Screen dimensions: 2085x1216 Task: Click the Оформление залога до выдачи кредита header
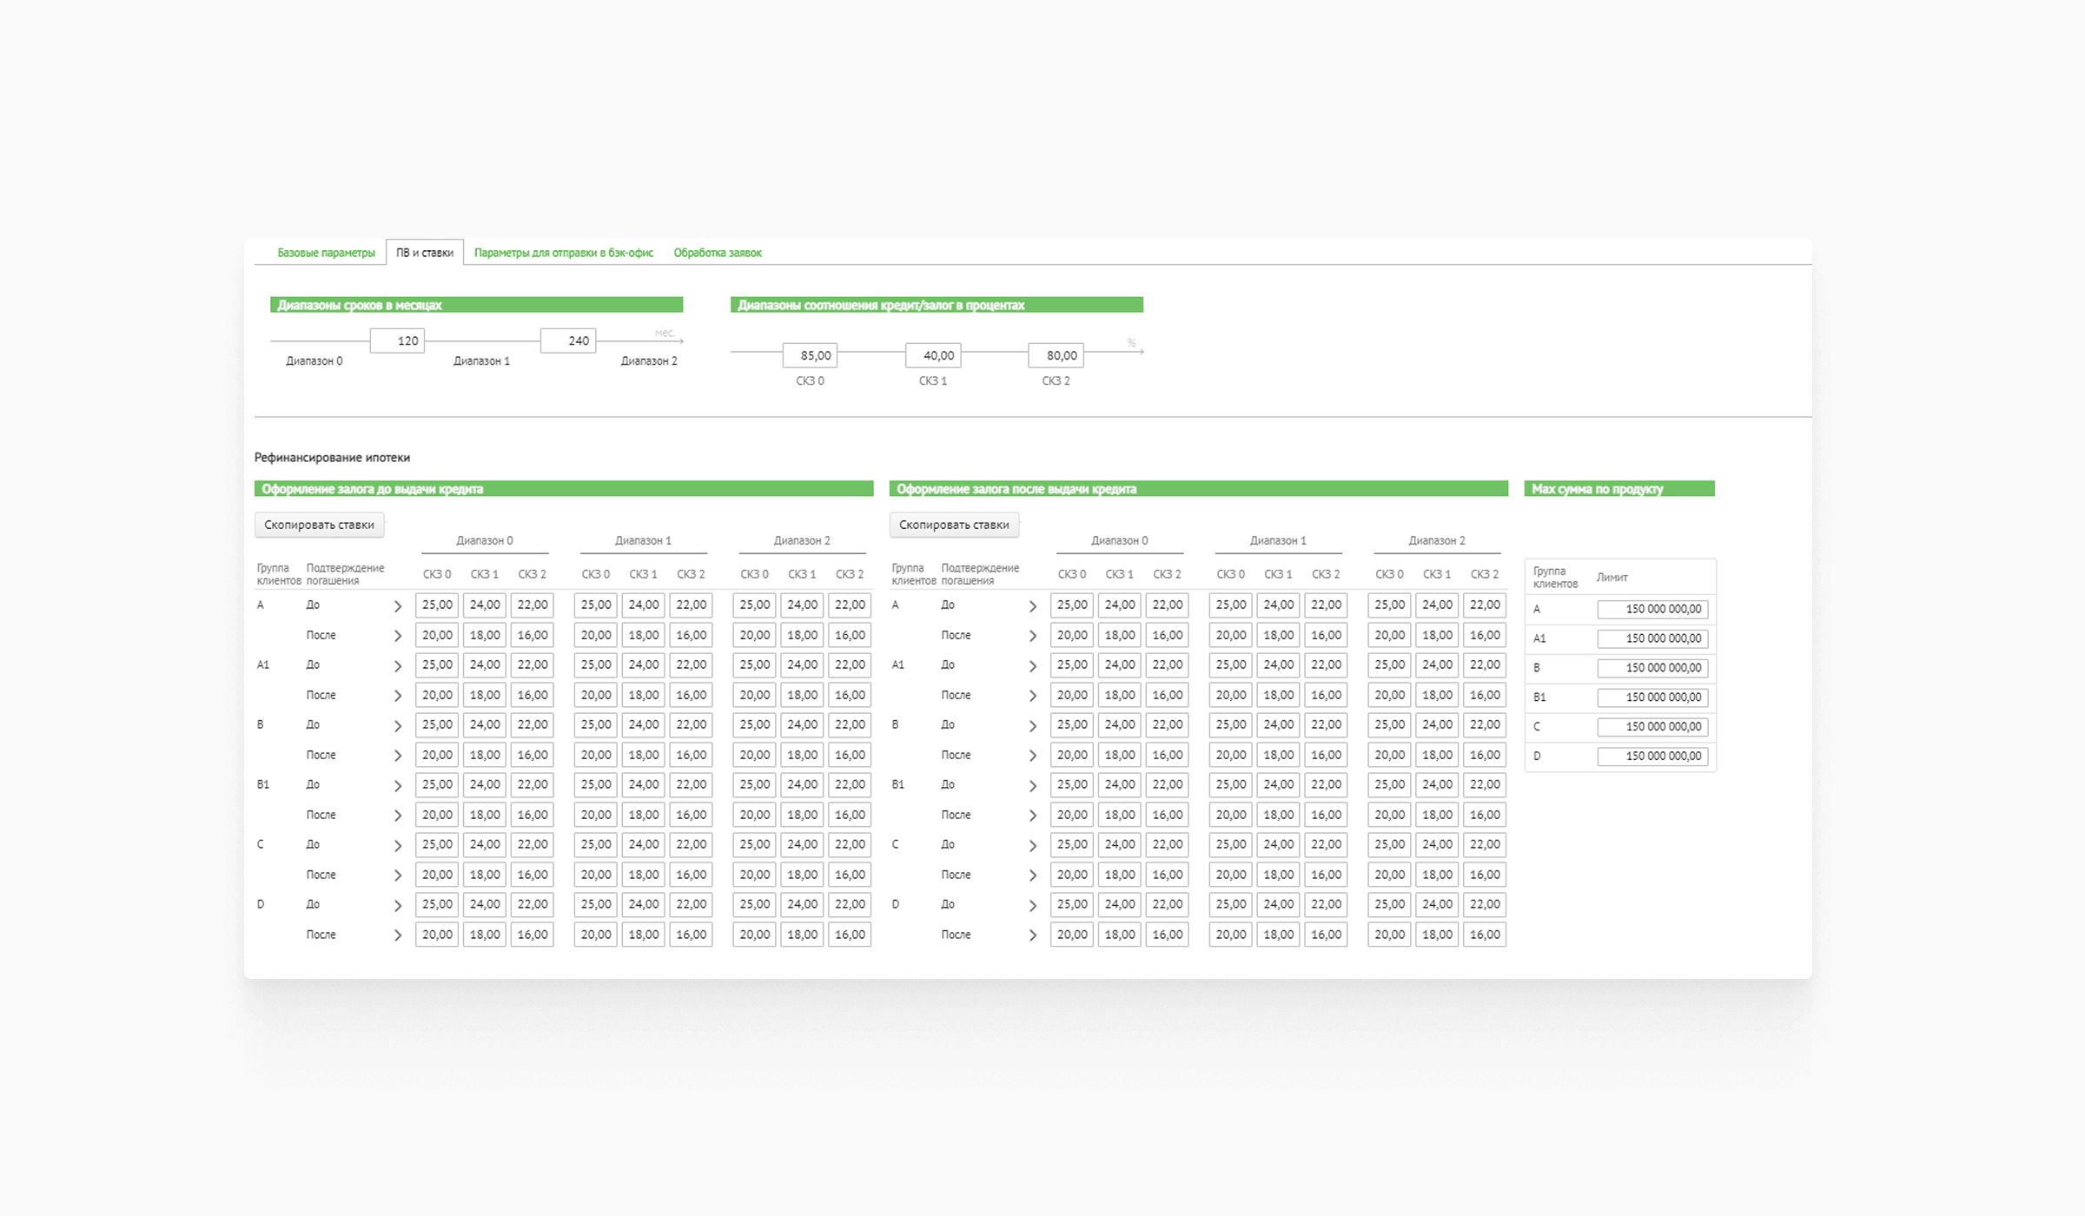pyautogui.click(x=564, y=489)
